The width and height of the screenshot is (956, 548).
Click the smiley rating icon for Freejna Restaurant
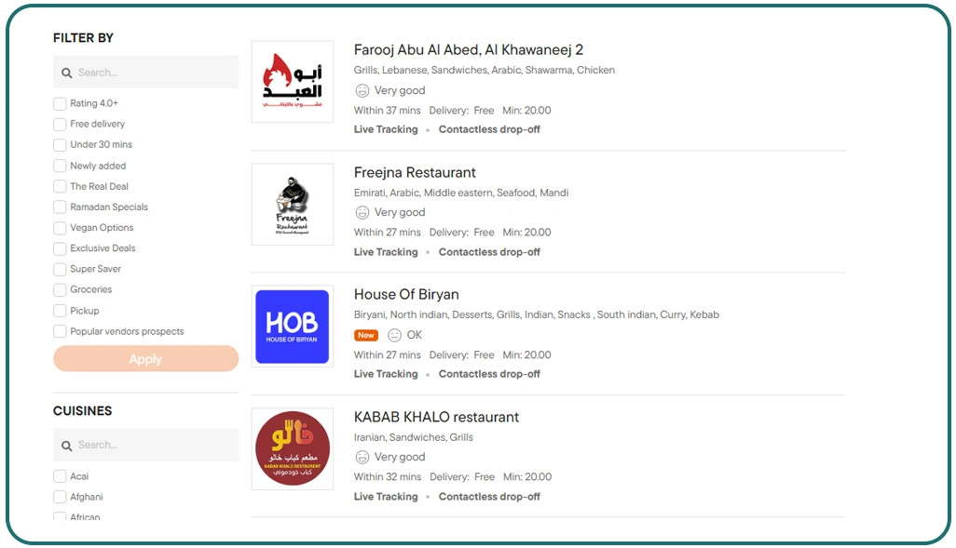coord(362,212)
